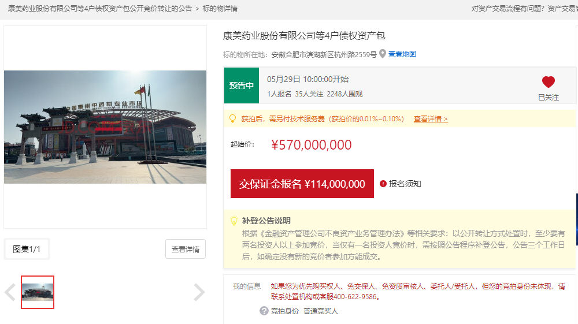Click the title 康美药业股份有限公司等4户债权资产包
578x324 pixels.
coord(304,36)
